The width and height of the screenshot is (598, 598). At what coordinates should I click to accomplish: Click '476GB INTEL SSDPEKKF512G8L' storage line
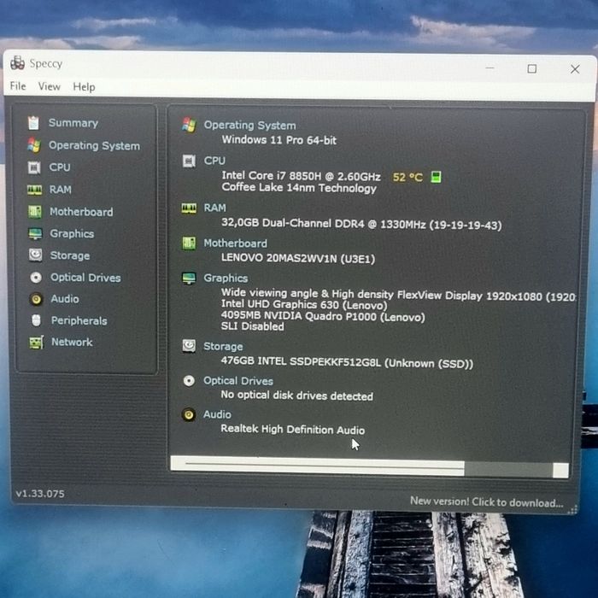[x=347, y=362]
